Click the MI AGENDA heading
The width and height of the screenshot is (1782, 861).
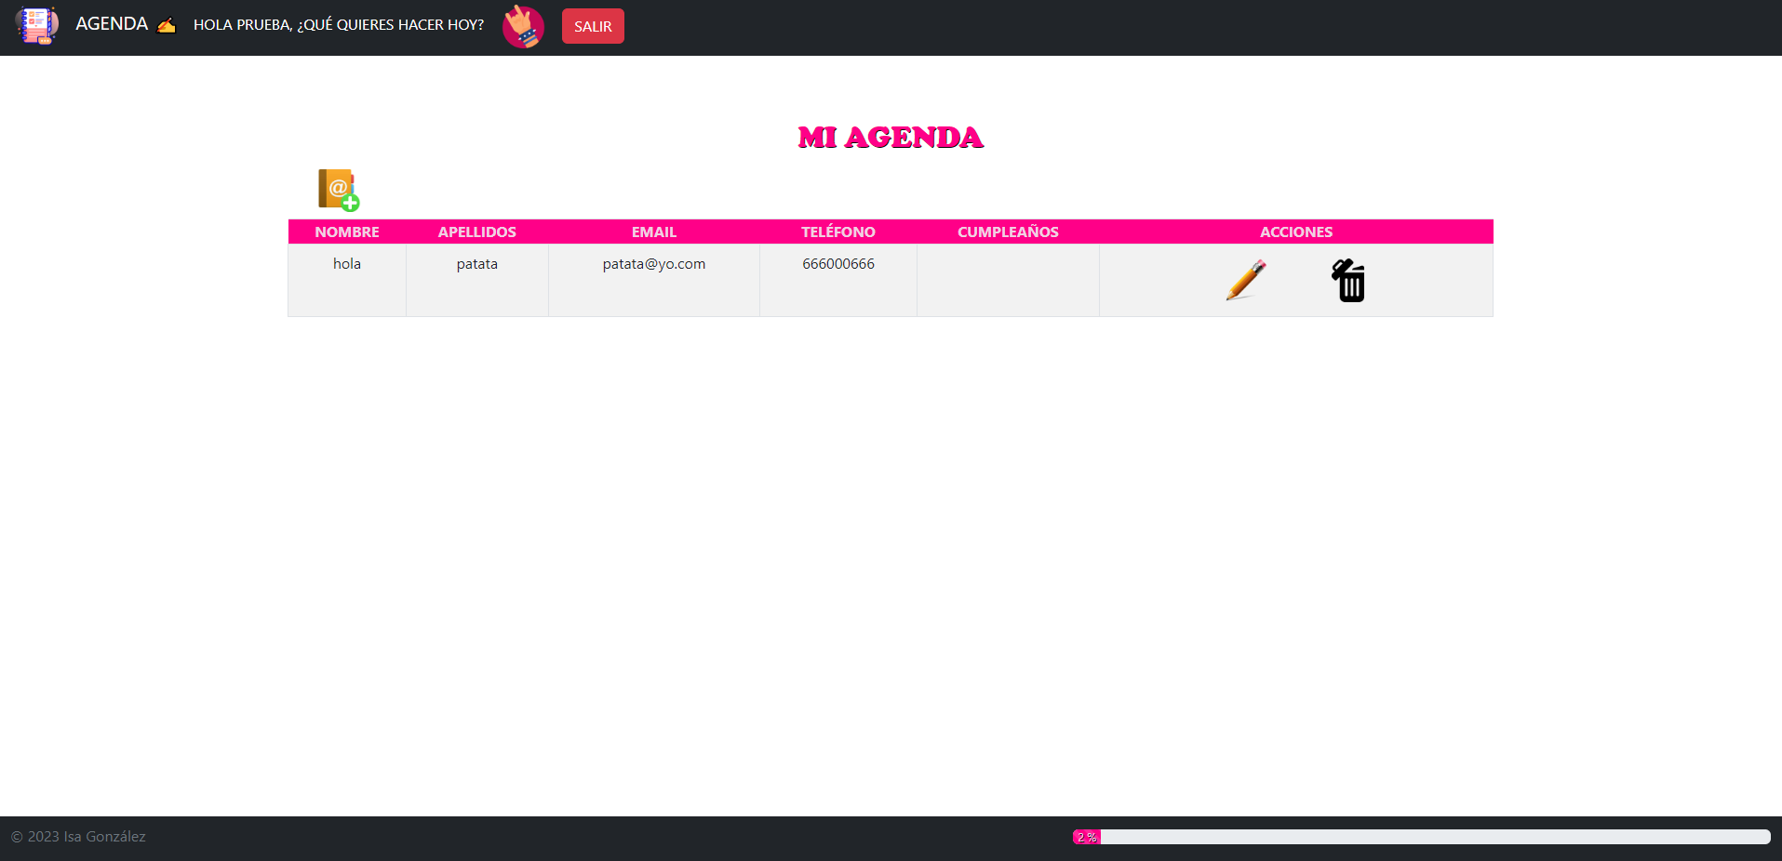pos(890,138)
